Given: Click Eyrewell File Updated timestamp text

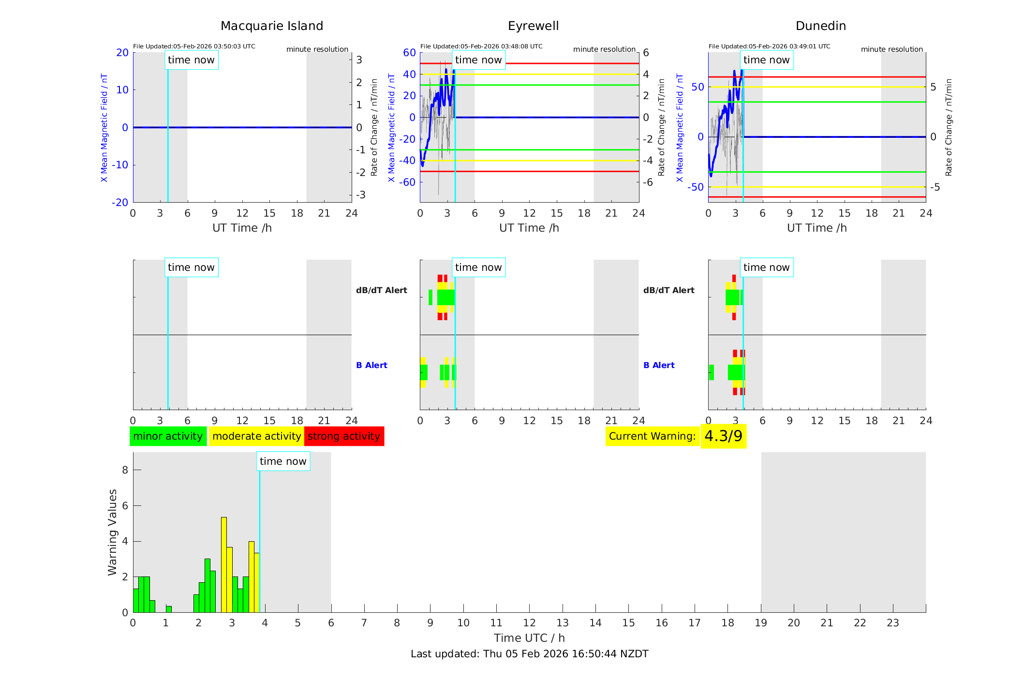Looking at the screenshot, I should click(x=481, y=46).
